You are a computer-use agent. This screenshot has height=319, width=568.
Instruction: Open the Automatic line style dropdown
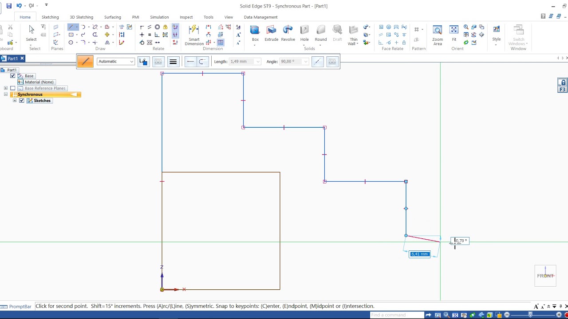pos(132,62)
